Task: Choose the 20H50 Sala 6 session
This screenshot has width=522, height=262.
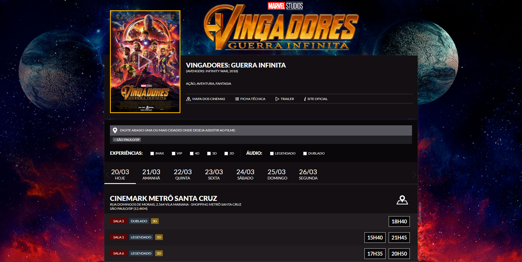Action: (x=399, y=254)
